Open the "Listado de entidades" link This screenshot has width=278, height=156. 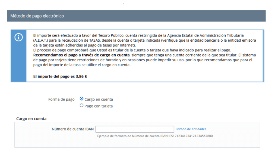191,129
